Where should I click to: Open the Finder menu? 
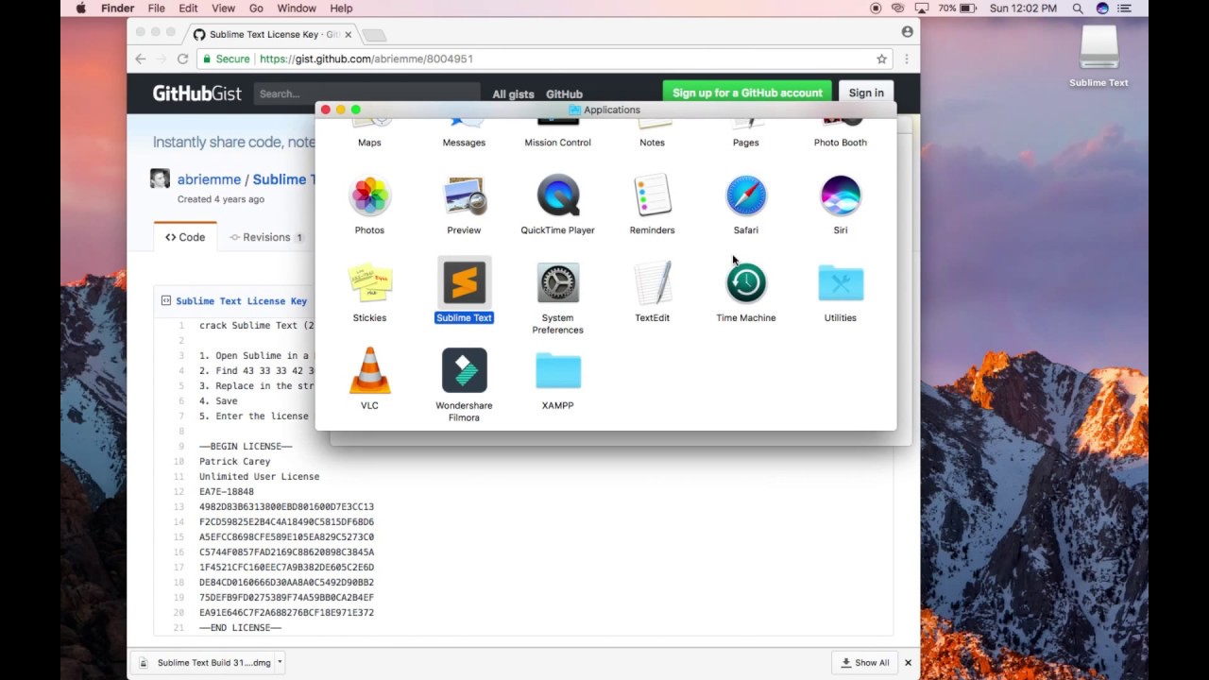[117, 8]
